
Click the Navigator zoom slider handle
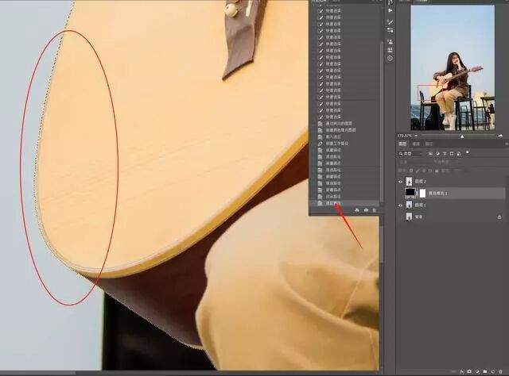462,136
